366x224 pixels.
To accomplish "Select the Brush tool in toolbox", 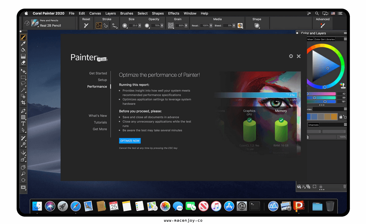I will pos(23,37).
